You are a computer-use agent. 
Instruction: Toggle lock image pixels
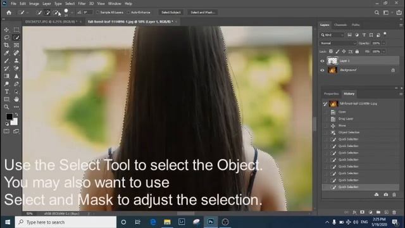[337, 51]
